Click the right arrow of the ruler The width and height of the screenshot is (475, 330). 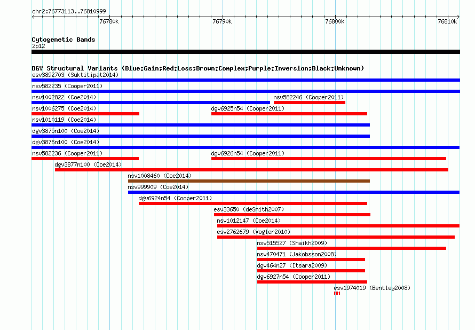pos(458,17)
